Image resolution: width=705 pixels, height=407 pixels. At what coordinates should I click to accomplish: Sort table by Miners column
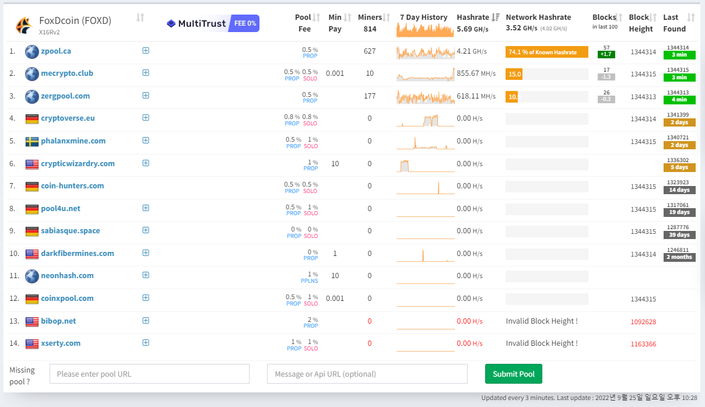pyautogui.click(x=387, y=17)
